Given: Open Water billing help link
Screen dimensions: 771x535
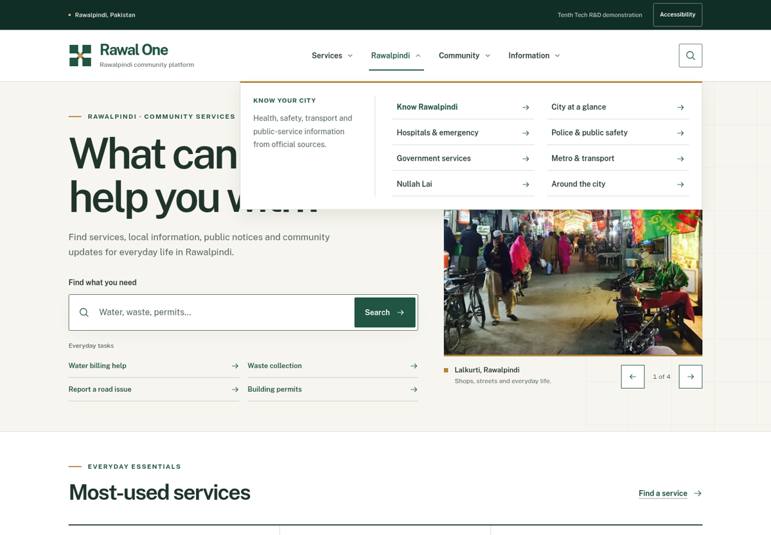Looking at the screenshot, I should tap(154, 366).
